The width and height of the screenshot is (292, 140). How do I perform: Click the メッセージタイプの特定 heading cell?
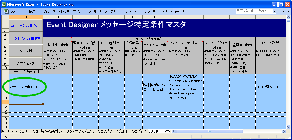pyautogui.click(x=216, y=45)
